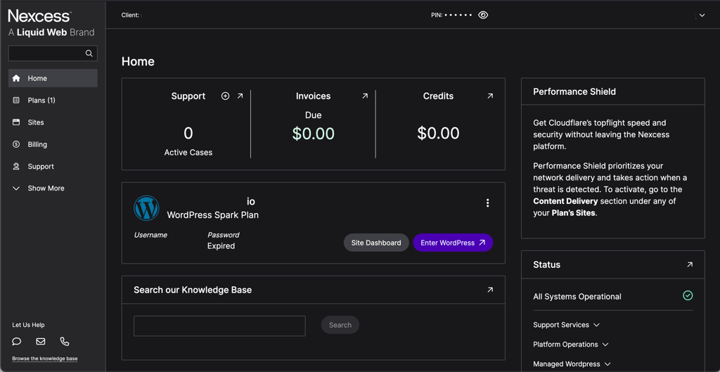Click the WordPress logo on plan card
Viewport: 720px width, 372px height.
[146, 208]
